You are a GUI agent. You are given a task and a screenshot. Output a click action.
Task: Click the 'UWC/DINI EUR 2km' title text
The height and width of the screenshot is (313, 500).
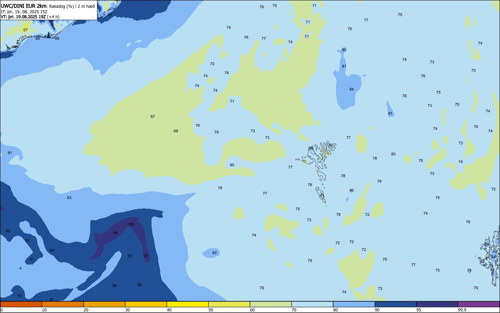tap(23, 6)
